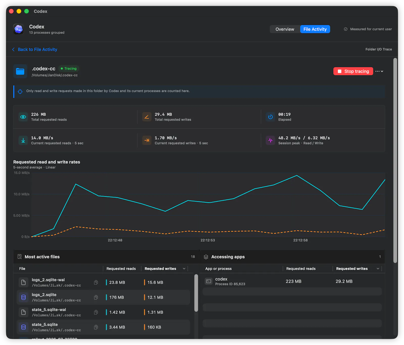Click the Most active files list scrollbar
The height and width of the screenshot is (345, 404).
pos(196,293)
